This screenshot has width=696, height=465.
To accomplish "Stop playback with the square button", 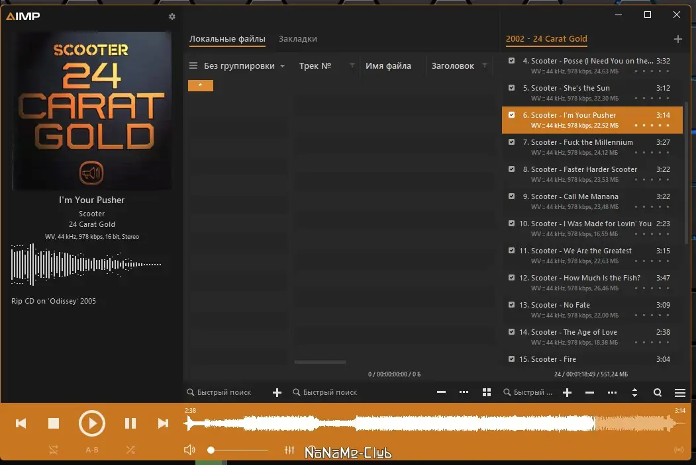I will point(54,423).
